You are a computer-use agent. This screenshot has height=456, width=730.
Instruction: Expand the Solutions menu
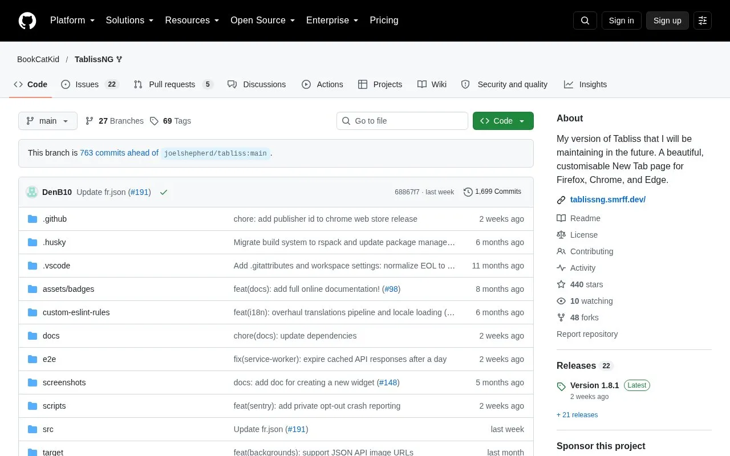tap(130, 21)
